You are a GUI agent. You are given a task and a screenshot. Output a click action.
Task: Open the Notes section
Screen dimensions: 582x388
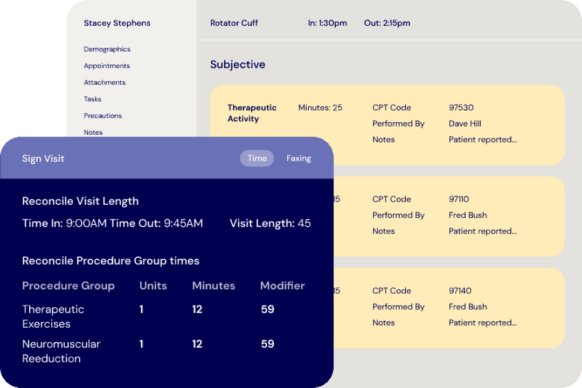point(93,132)
